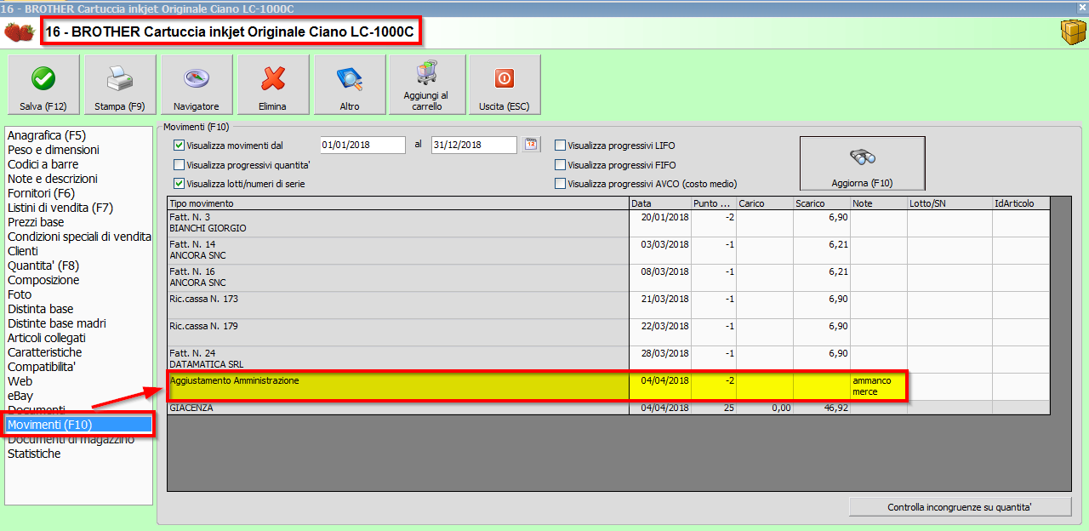Select Movimenti (F10) in sidebar
The height and width of the screenshot is (531, 1089).
79,425
